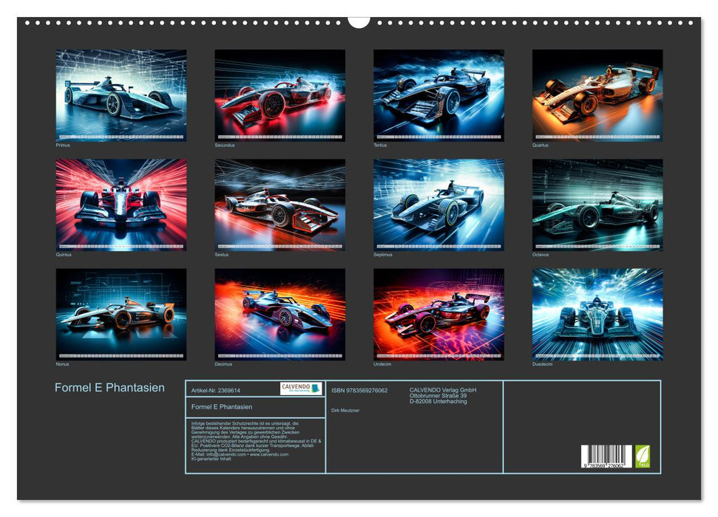
Task: Click the ISBN barcode
Action: coord(606,456)
